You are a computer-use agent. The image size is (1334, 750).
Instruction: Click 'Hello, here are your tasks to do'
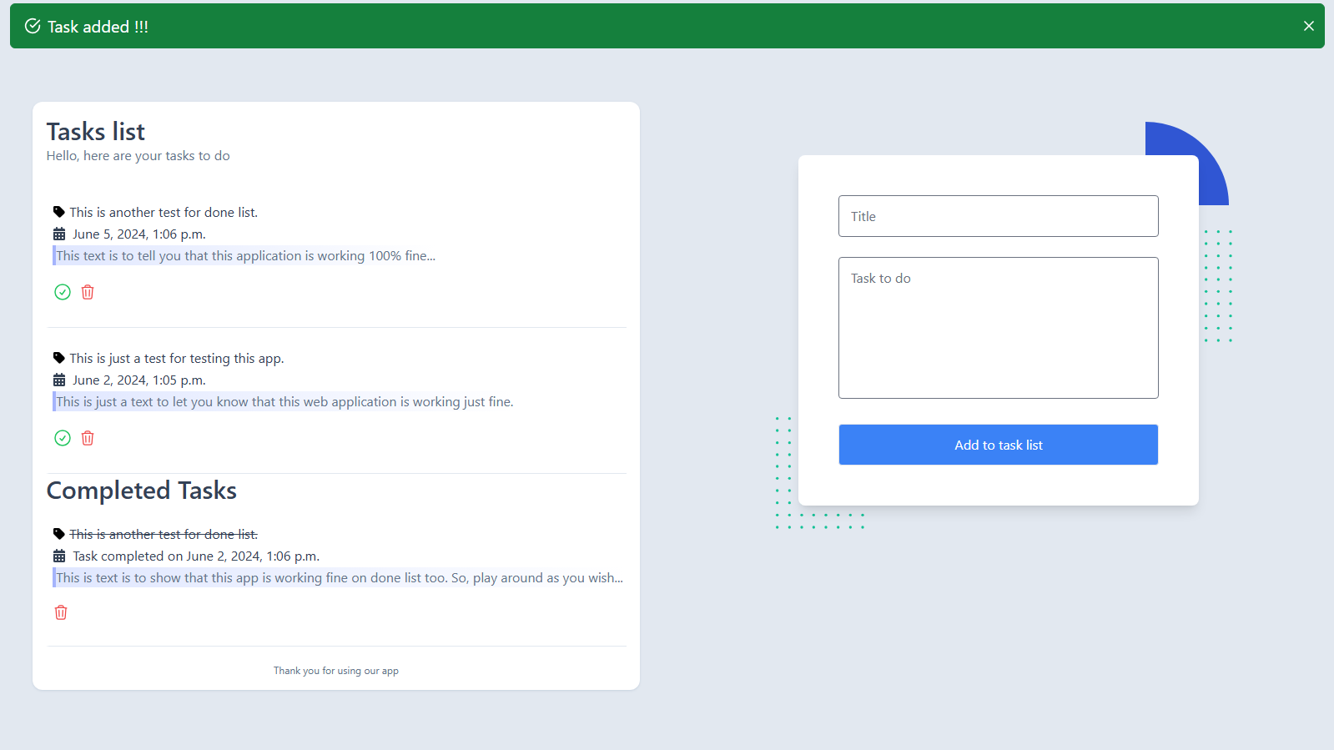point(138,156)
